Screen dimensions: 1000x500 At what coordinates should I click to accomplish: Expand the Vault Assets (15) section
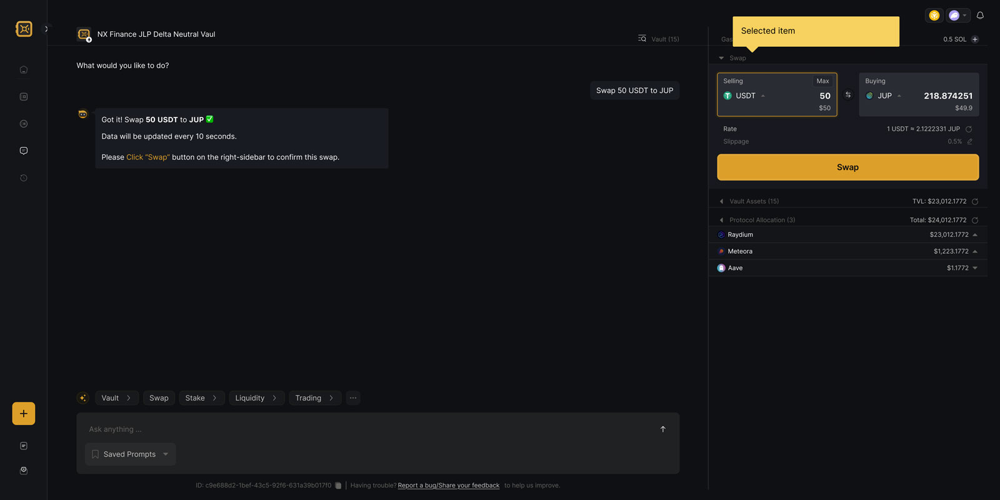click(721, 201)
